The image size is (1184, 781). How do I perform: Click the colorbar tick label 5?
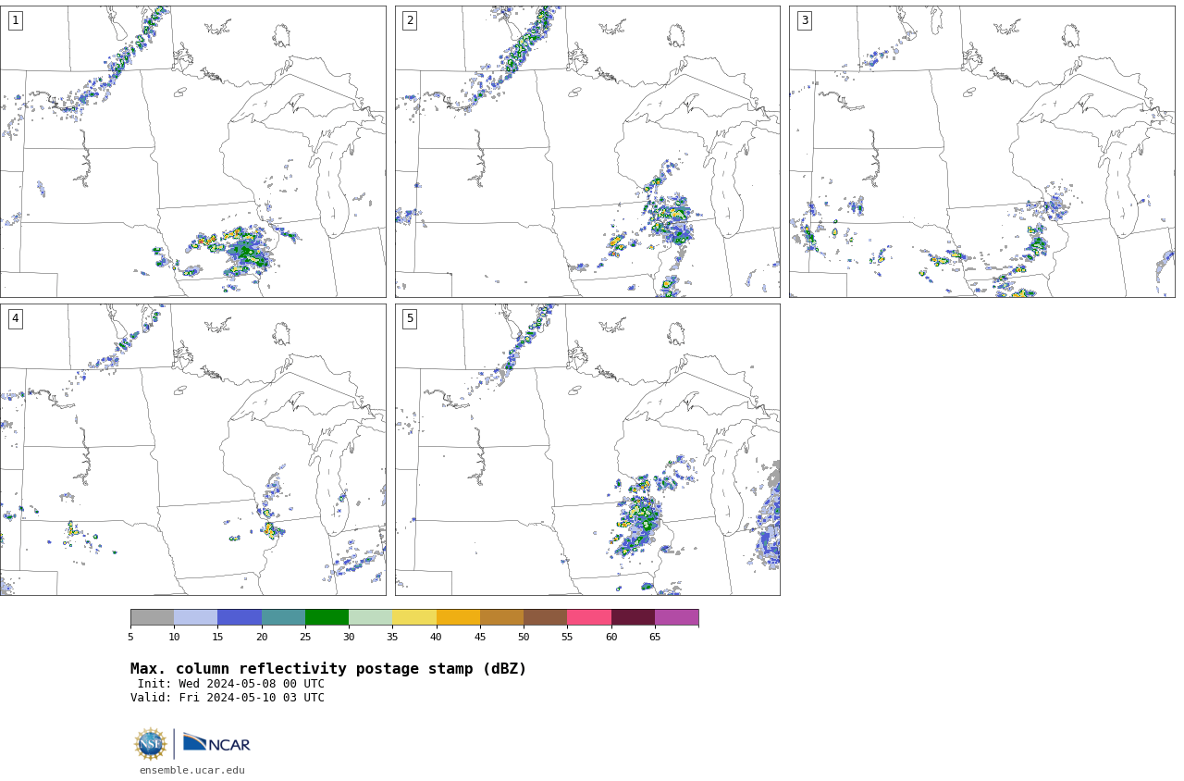coord(130,637)
